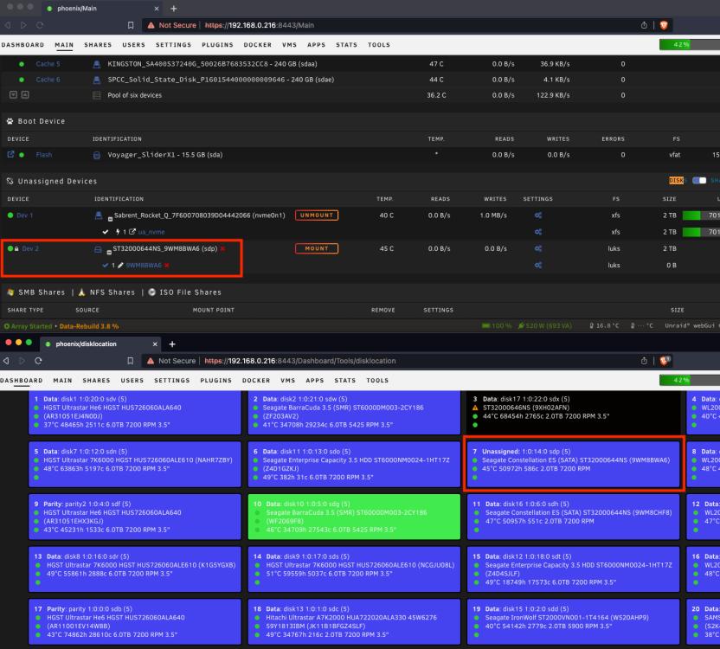The height and width of the screenshot is (649, 720).
Task: Click the lightning bolt icon beside ua_nvme
Action: (118, 232)
